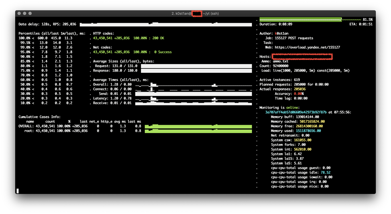Click the overload.yandex.net/155127 web link

[307, 47]
